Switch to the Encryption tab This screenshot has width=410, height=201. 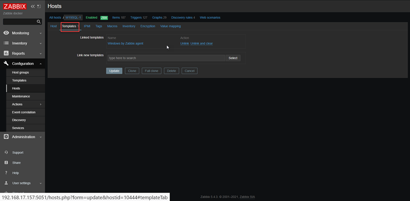148,26
